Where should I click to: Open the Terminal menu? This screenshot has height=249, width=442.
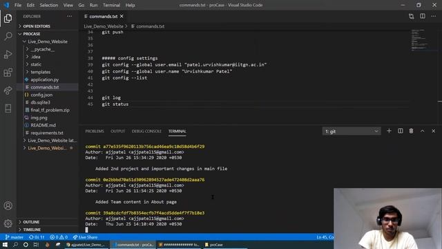click(x=112, y=5)
